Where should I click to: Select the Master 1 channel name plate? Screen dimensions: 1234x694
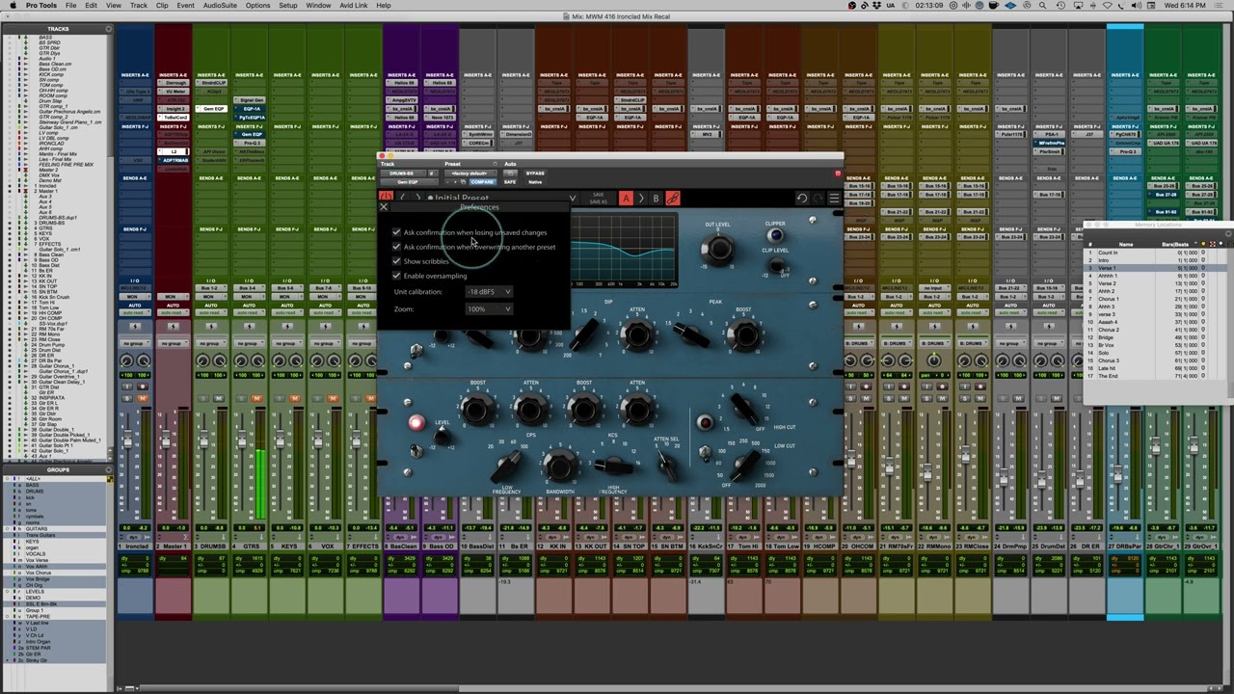coord(173,547)
